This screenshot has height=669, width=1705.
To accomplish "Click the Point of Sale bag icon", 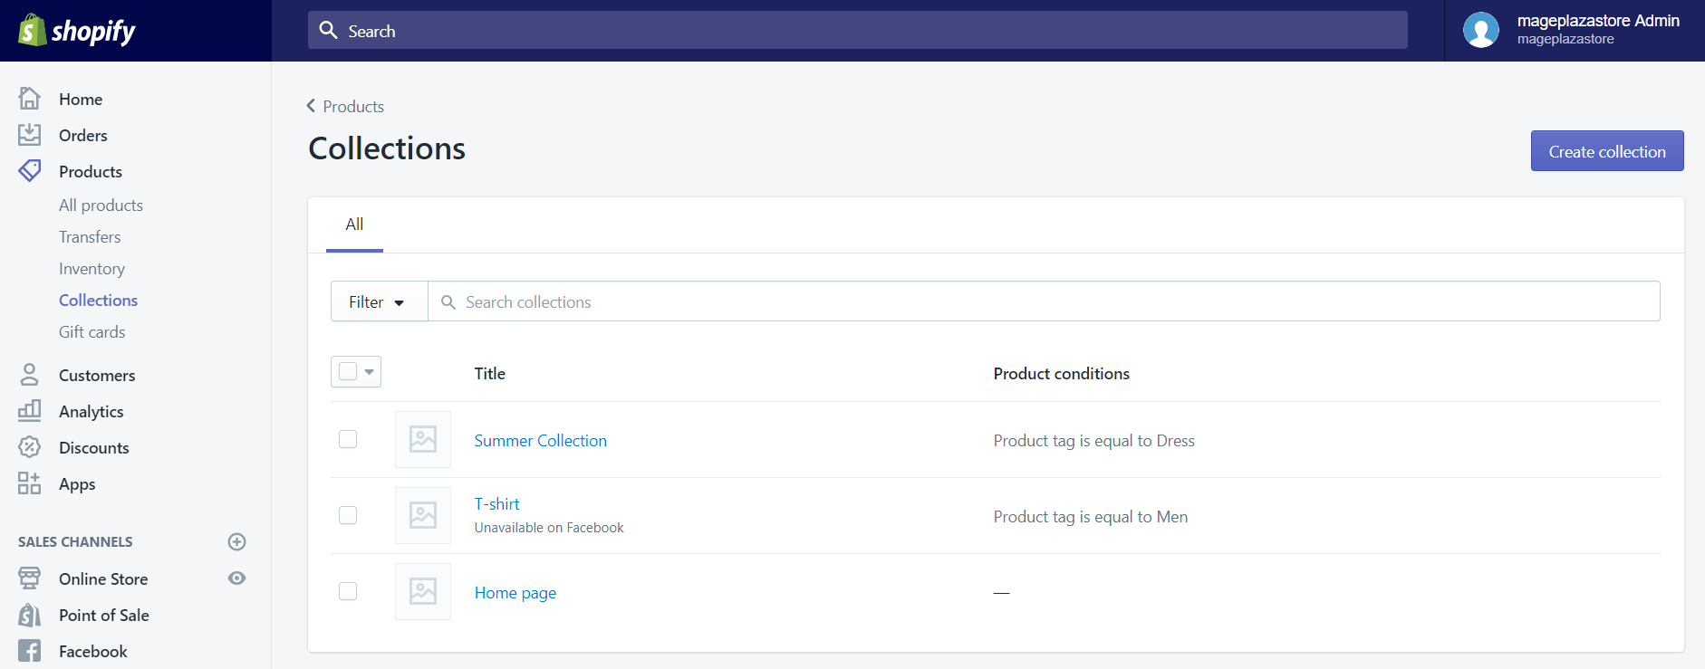I will [29, 615].
